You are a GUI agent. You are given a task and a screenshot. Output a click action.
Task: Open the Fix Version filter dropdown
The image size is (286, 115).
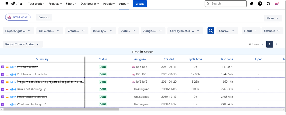click(x=49, y=31)
